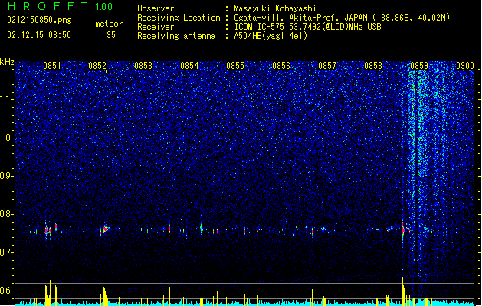
Task: Click the 0853 time marker
Action: tap(143, 66)
